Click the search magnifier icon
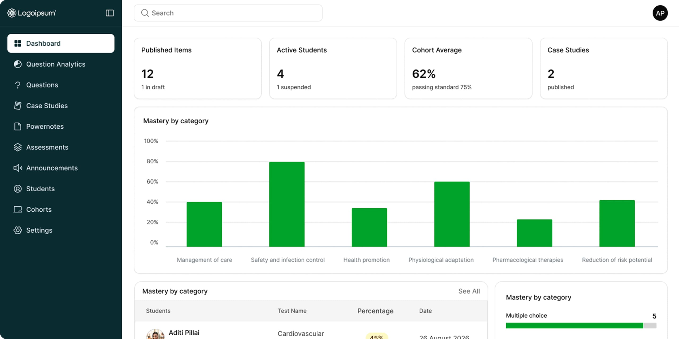The image size is (679, 339). click(x=145, y=13)
